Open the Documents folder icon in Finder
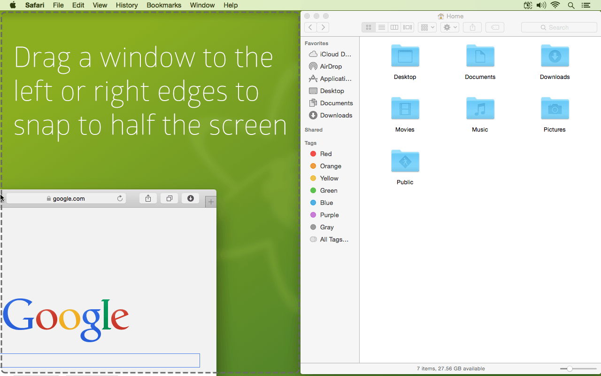Viewport: 601px width, 376px height. 480,56
